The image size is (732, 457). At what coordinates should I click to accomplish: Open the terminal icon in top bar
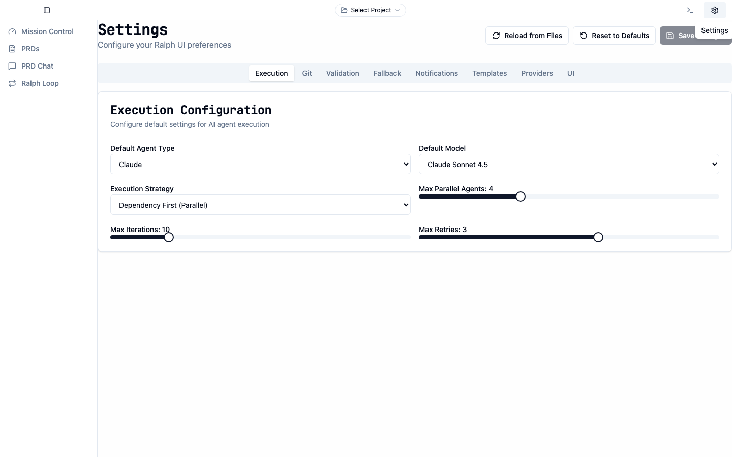(x=690, y=10)
